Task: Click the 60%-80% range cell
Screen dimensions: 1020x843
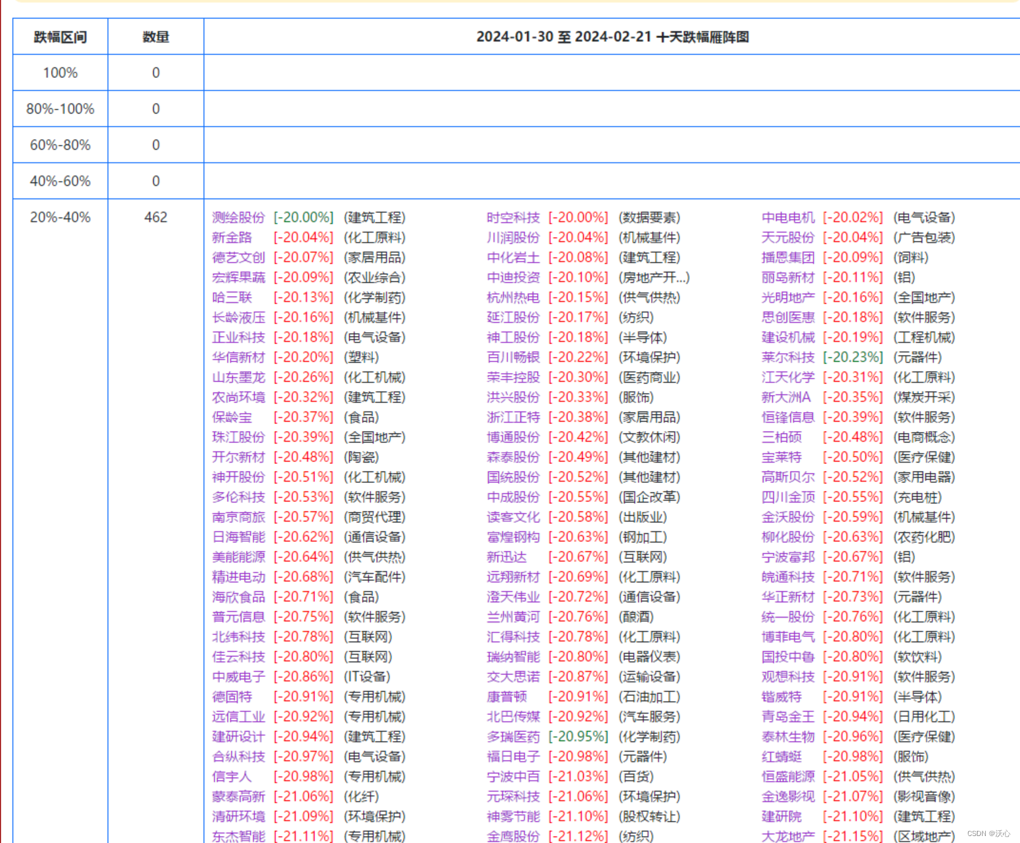Action: (x=60, y=145)
